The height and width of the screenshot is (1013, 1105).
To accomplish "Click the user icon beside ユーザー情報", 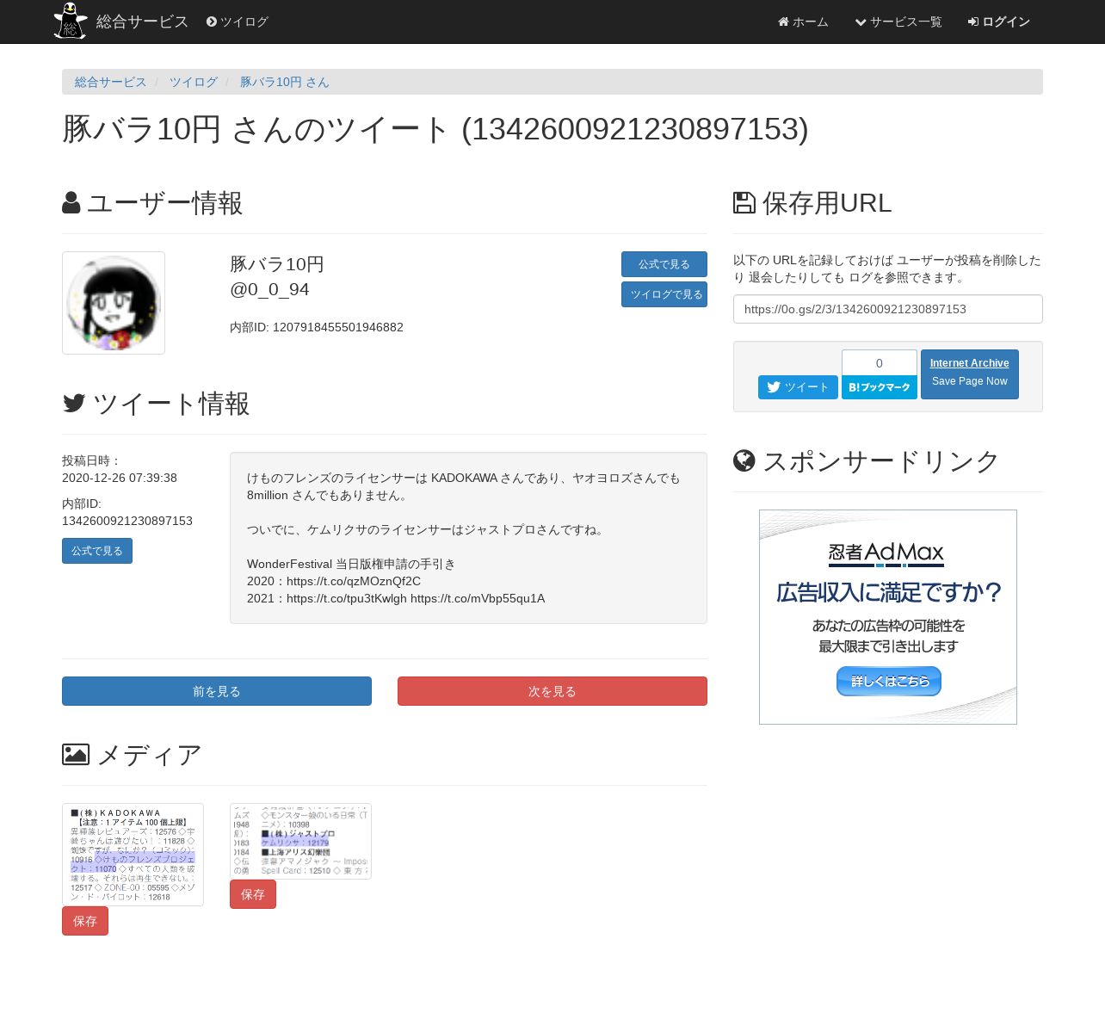I will click(71, 203).
